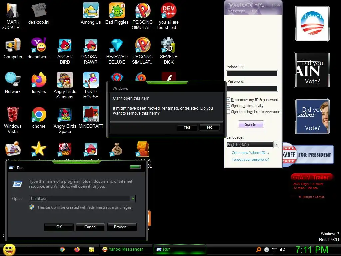
Task: Expand the Run dialog Open dropdown arrow
Action: tap(133, 199)
